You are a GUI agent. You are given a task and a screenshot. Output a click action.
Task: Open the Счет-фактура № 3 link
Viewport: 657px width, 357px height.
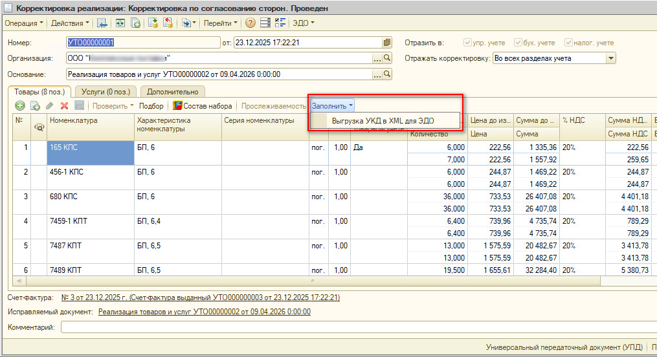tap(200, 297)
